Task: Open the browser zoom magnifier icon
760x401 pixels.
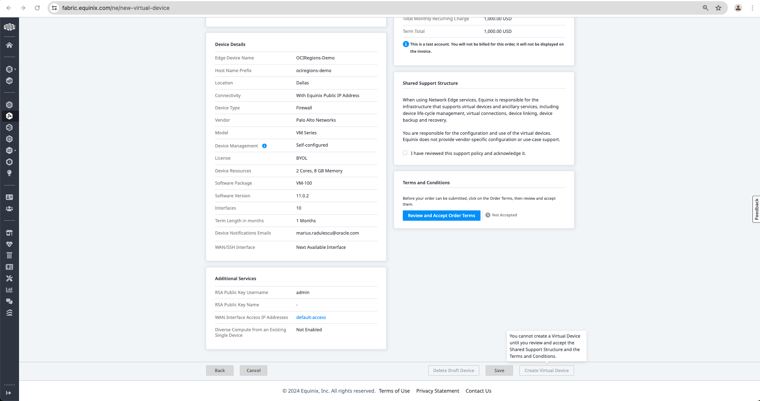Action: coord(706,8)
